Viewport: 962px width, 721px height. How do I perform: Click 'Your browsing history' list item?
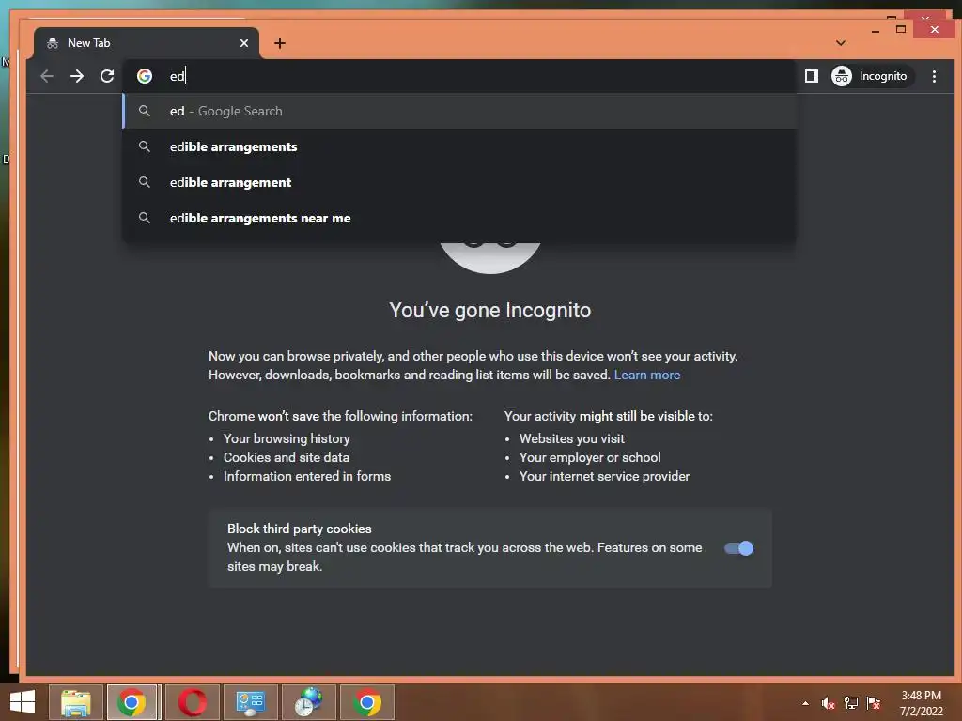[x=287, y=438]
